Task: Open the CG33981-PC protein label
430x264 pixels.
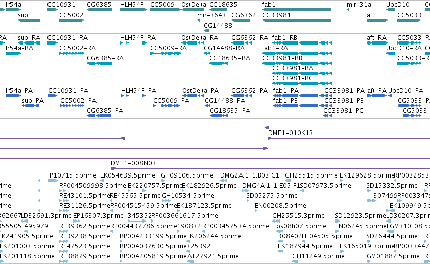Action: point(343,111)
